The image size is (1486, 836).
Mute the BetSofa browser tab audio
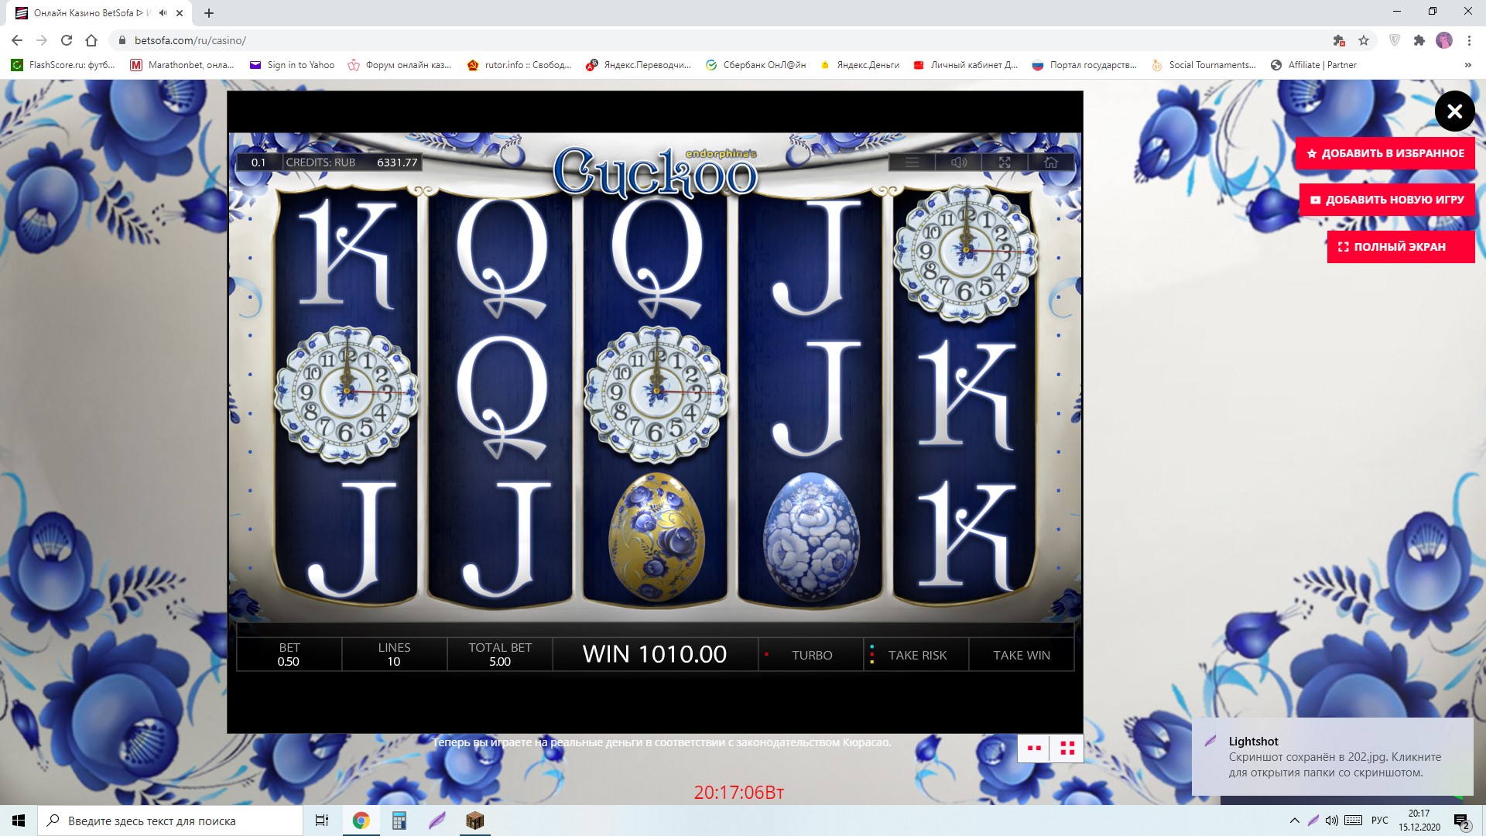(x=163, y=13)
